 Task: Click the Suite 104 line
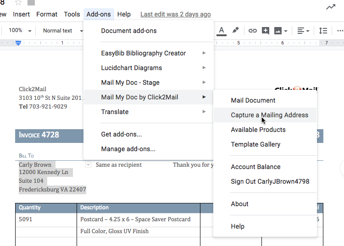31,181
